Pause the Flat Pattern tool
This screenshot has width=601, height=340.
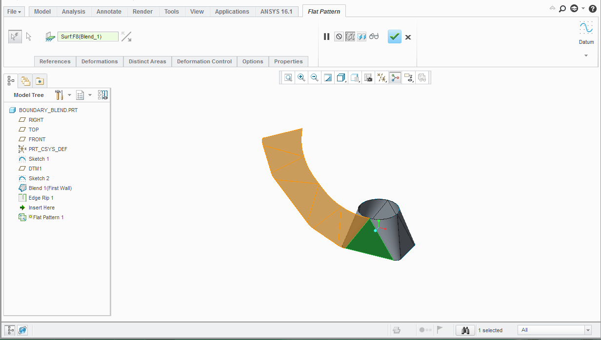click(327, 37)
